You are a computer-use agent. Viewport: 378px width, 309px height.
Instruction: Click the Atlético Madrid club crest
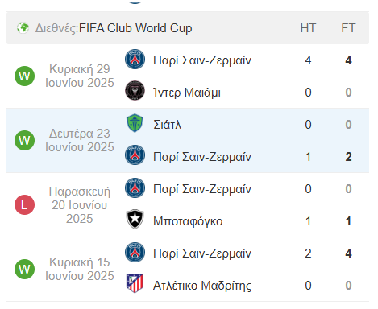click(135, 283)
